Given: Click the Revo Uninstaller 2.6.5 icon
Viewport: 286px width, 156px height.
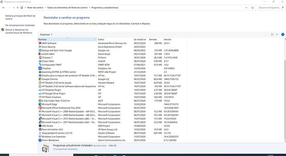Looking at the screenshot, I should coord(40,129).
